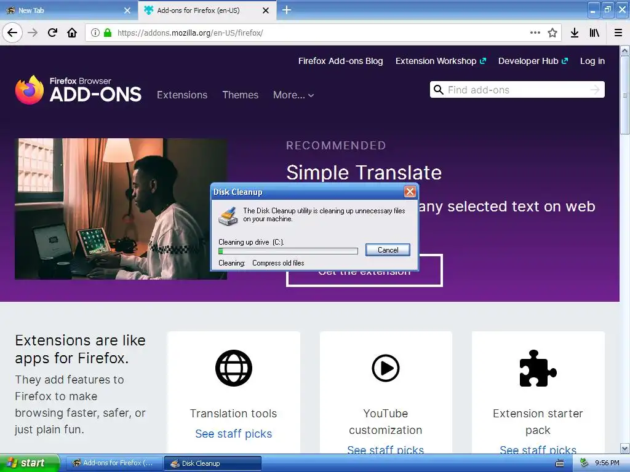Click Extension starter pack See staff picks
630x472 pixels.
pyautogui.click(x=538, y=450)
